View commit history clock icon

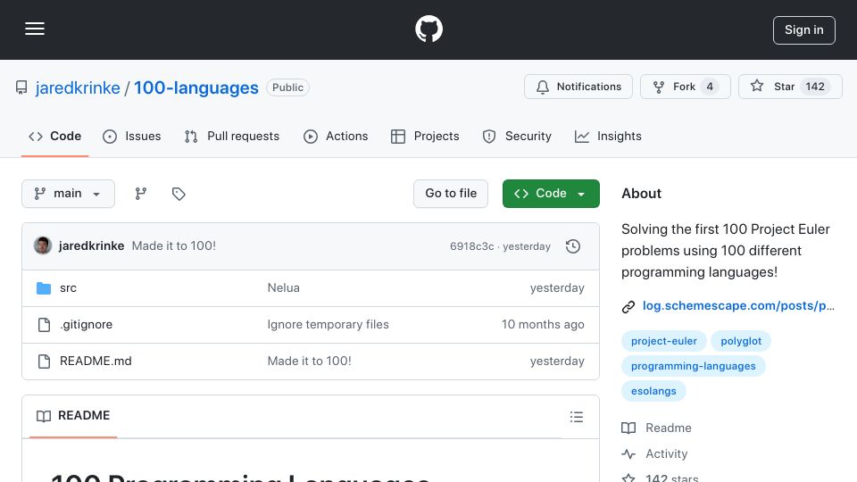(x=573, y=246)
